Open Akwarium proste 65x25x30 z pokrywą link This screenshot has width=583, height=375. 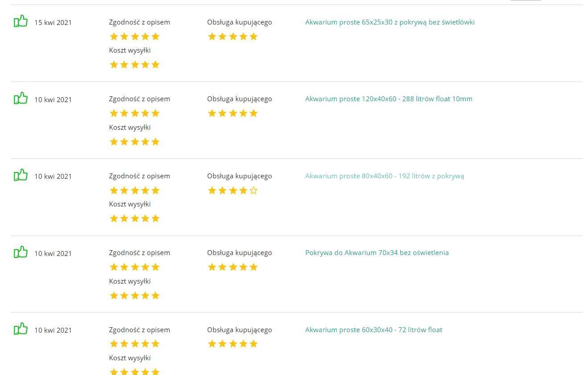point(390,22)
